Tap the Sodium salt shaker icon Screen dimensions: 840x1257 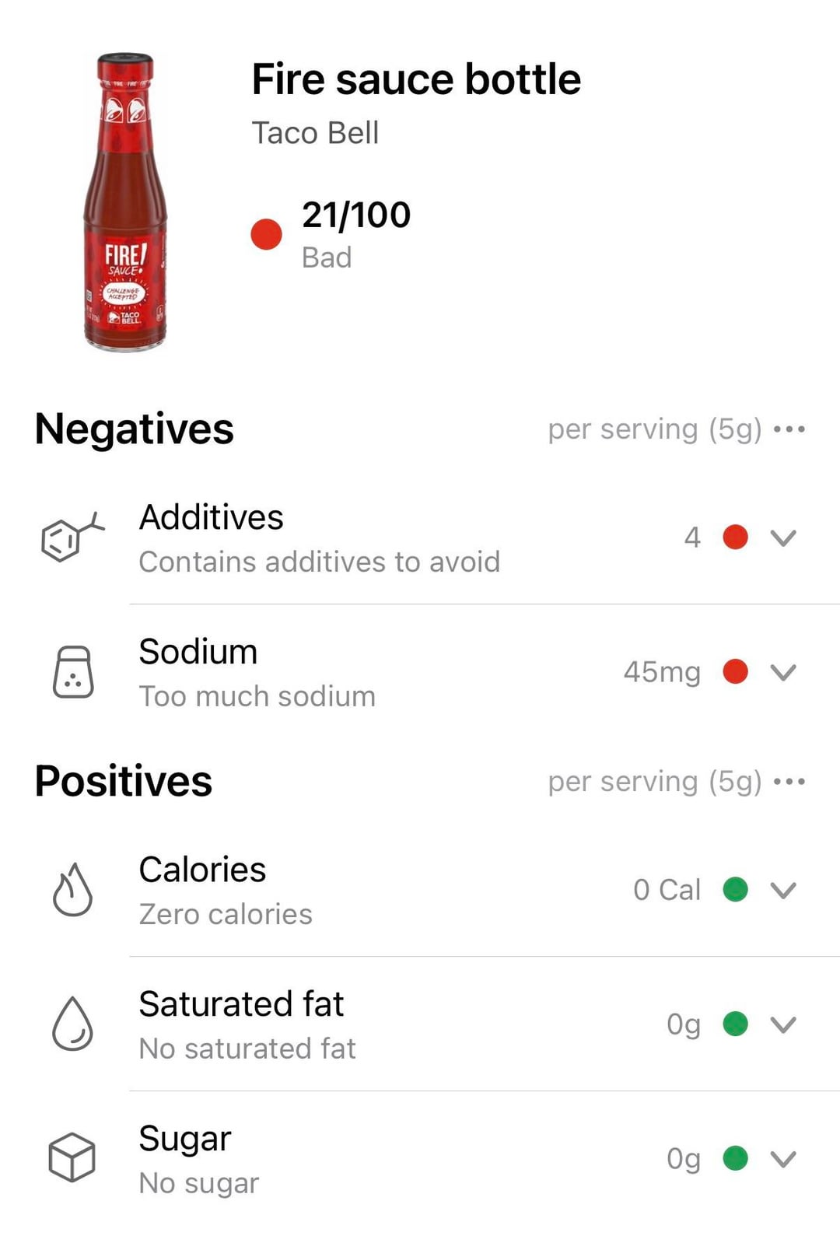pos(73,672)
